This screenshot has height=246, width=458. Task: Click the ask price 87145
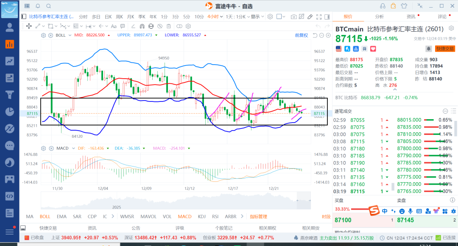[x=405, y=220]
